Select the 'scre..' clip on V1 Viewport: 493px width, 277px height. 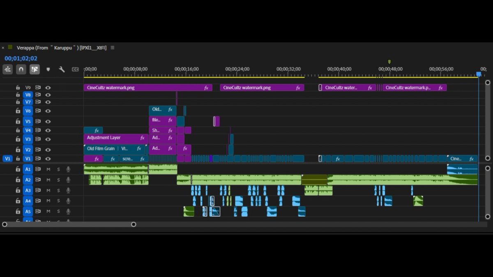[x=134, y=159]
